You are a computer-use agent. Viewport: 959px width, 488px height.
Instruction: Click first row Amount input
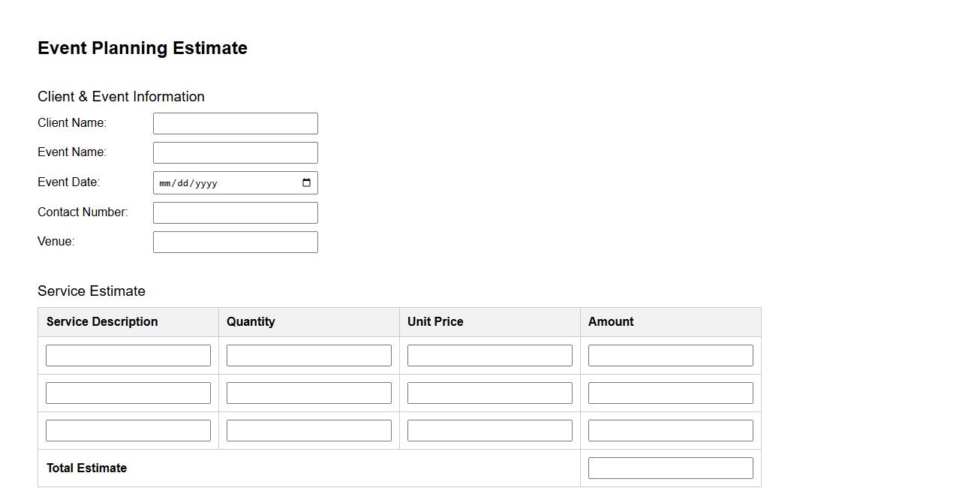point(670,356)
